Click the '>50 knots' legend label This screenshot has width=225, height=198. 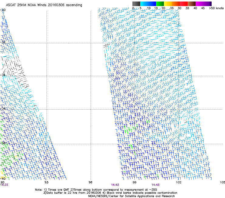click(216, 8)
